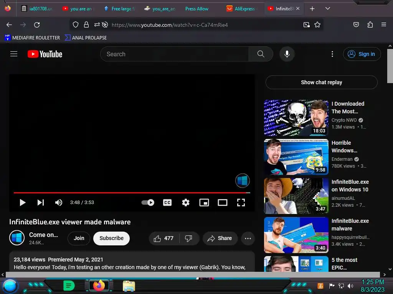Screen dimensions: 393x294
Task: Open the taskbar clock showing 1:25 PM
Action: 373,286
